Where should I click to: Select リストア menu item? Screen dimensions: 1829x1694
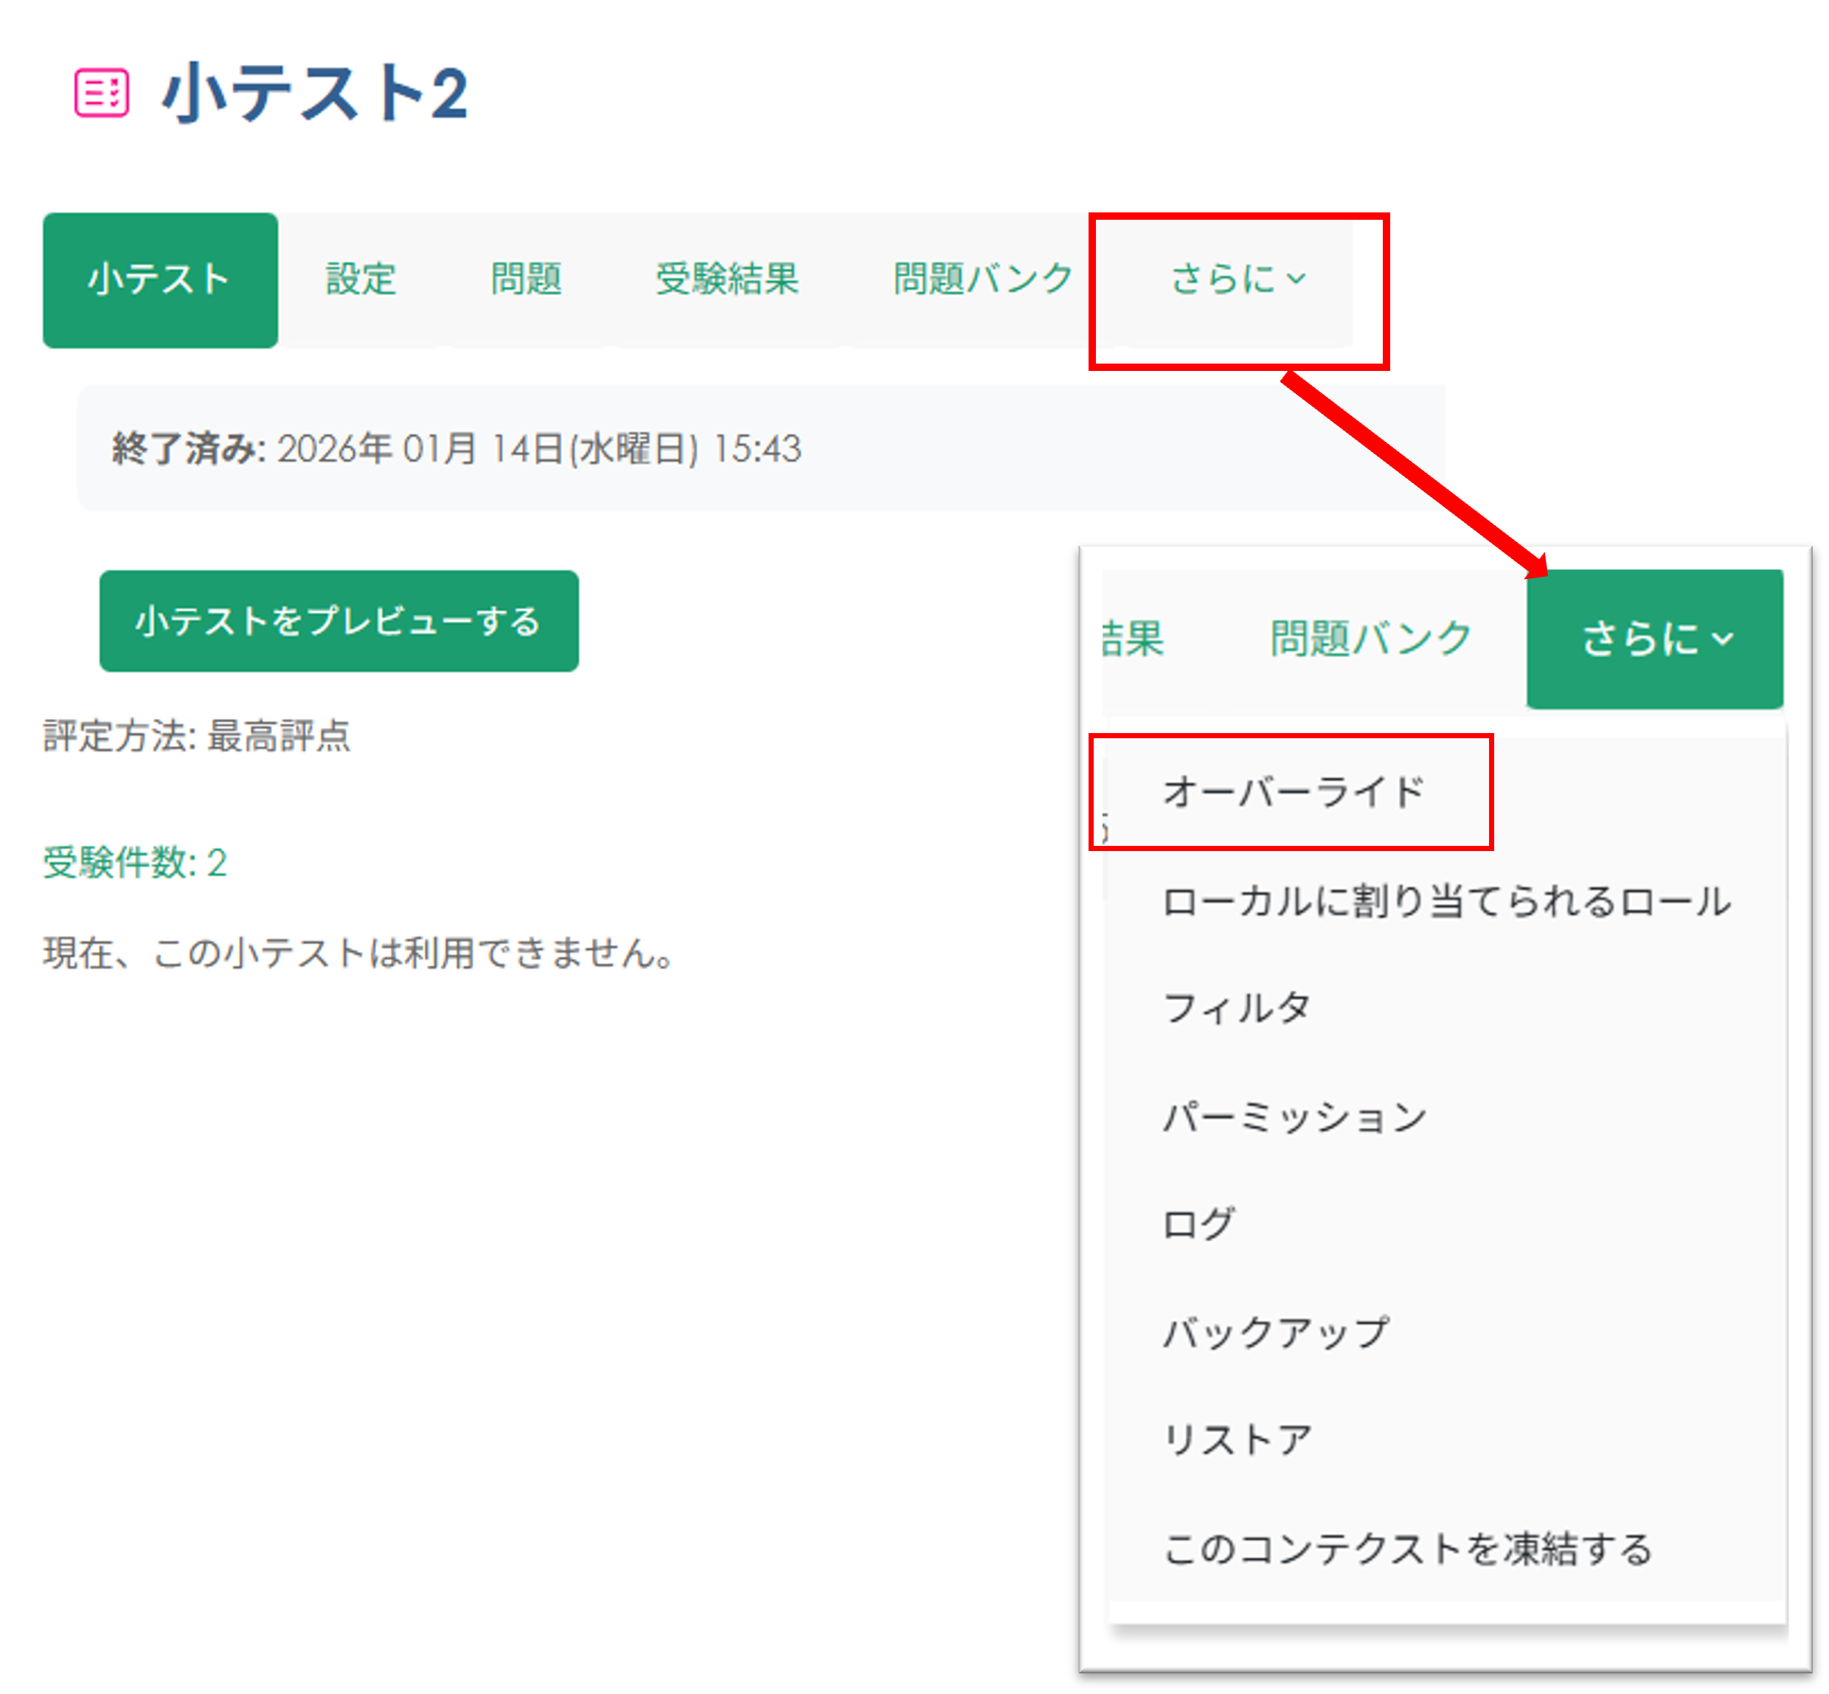click(x=1237, y=1440)
